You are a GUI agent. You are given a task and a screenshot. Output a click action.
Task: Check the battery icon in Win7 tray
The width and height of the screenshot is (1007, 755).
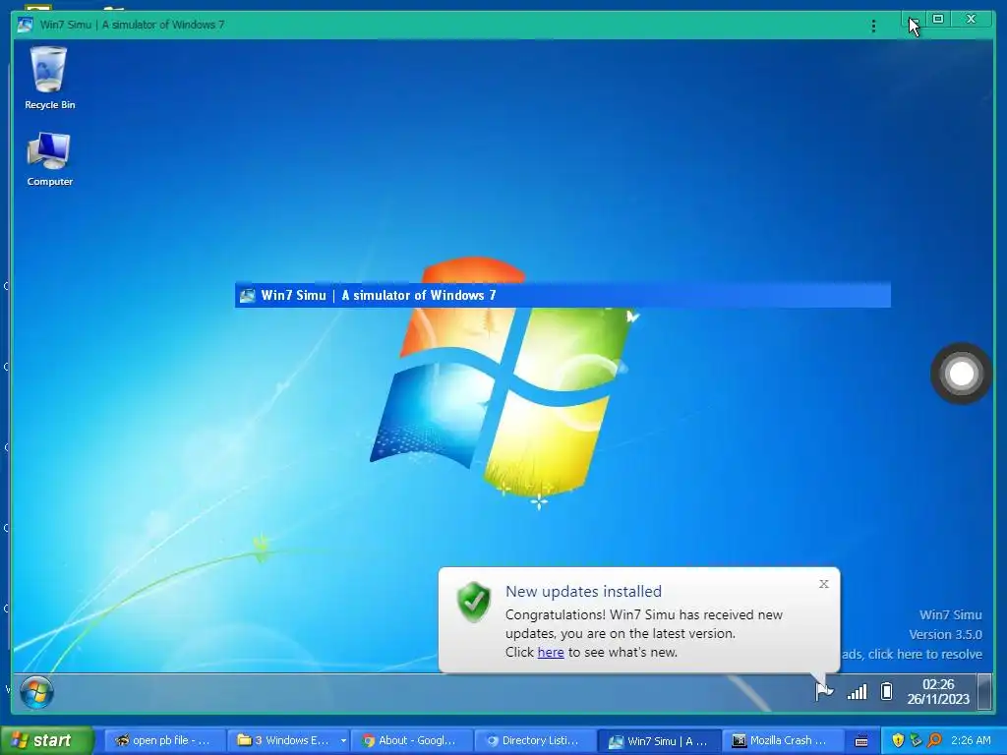coord(886,691)
